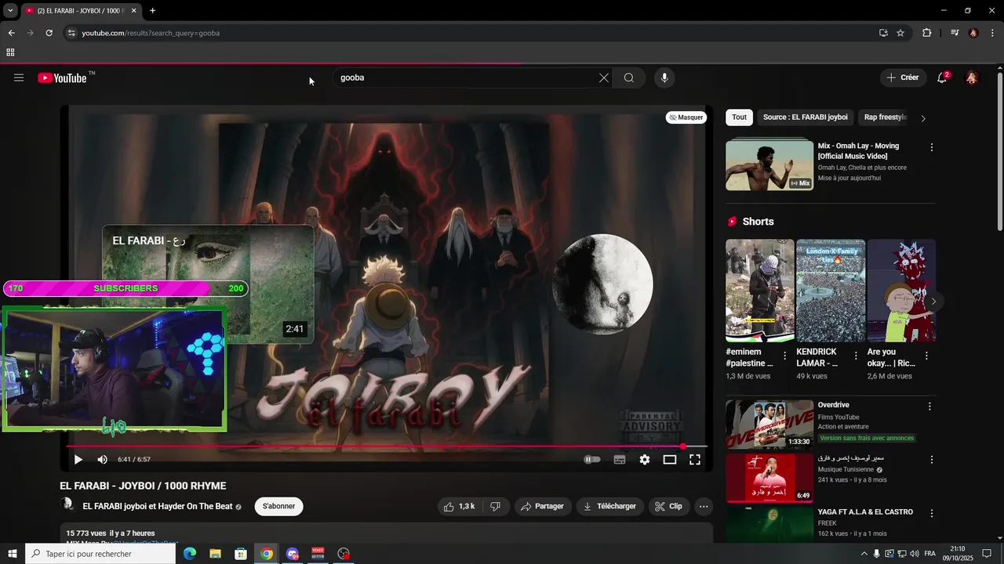This screenshot has width=1004, height=564.
Task: Open the YouTube account avatar menu
Action: (x=972, y=78)
